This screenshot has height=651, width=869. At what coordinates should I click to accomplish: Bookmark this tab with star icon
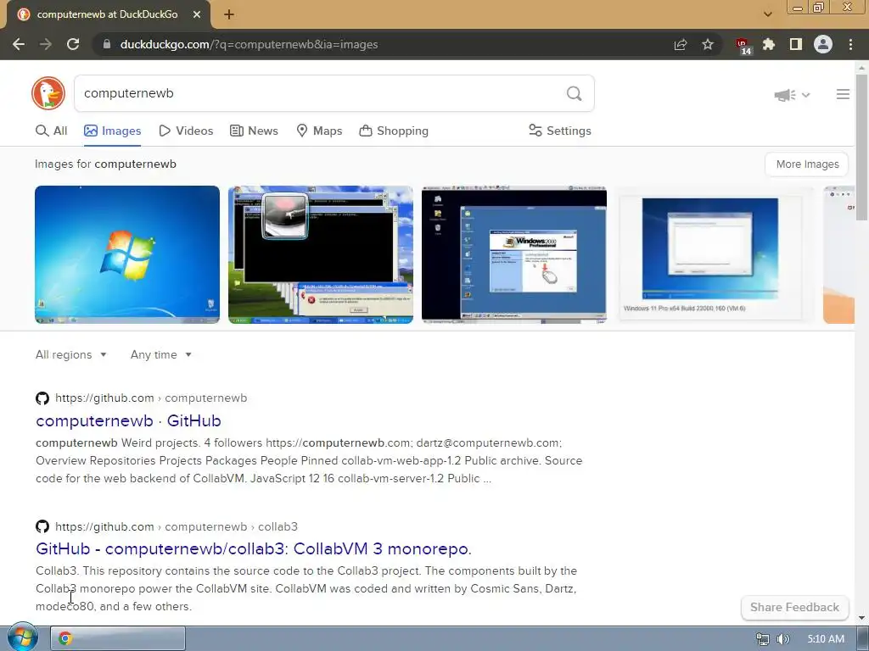pos(708,44)
